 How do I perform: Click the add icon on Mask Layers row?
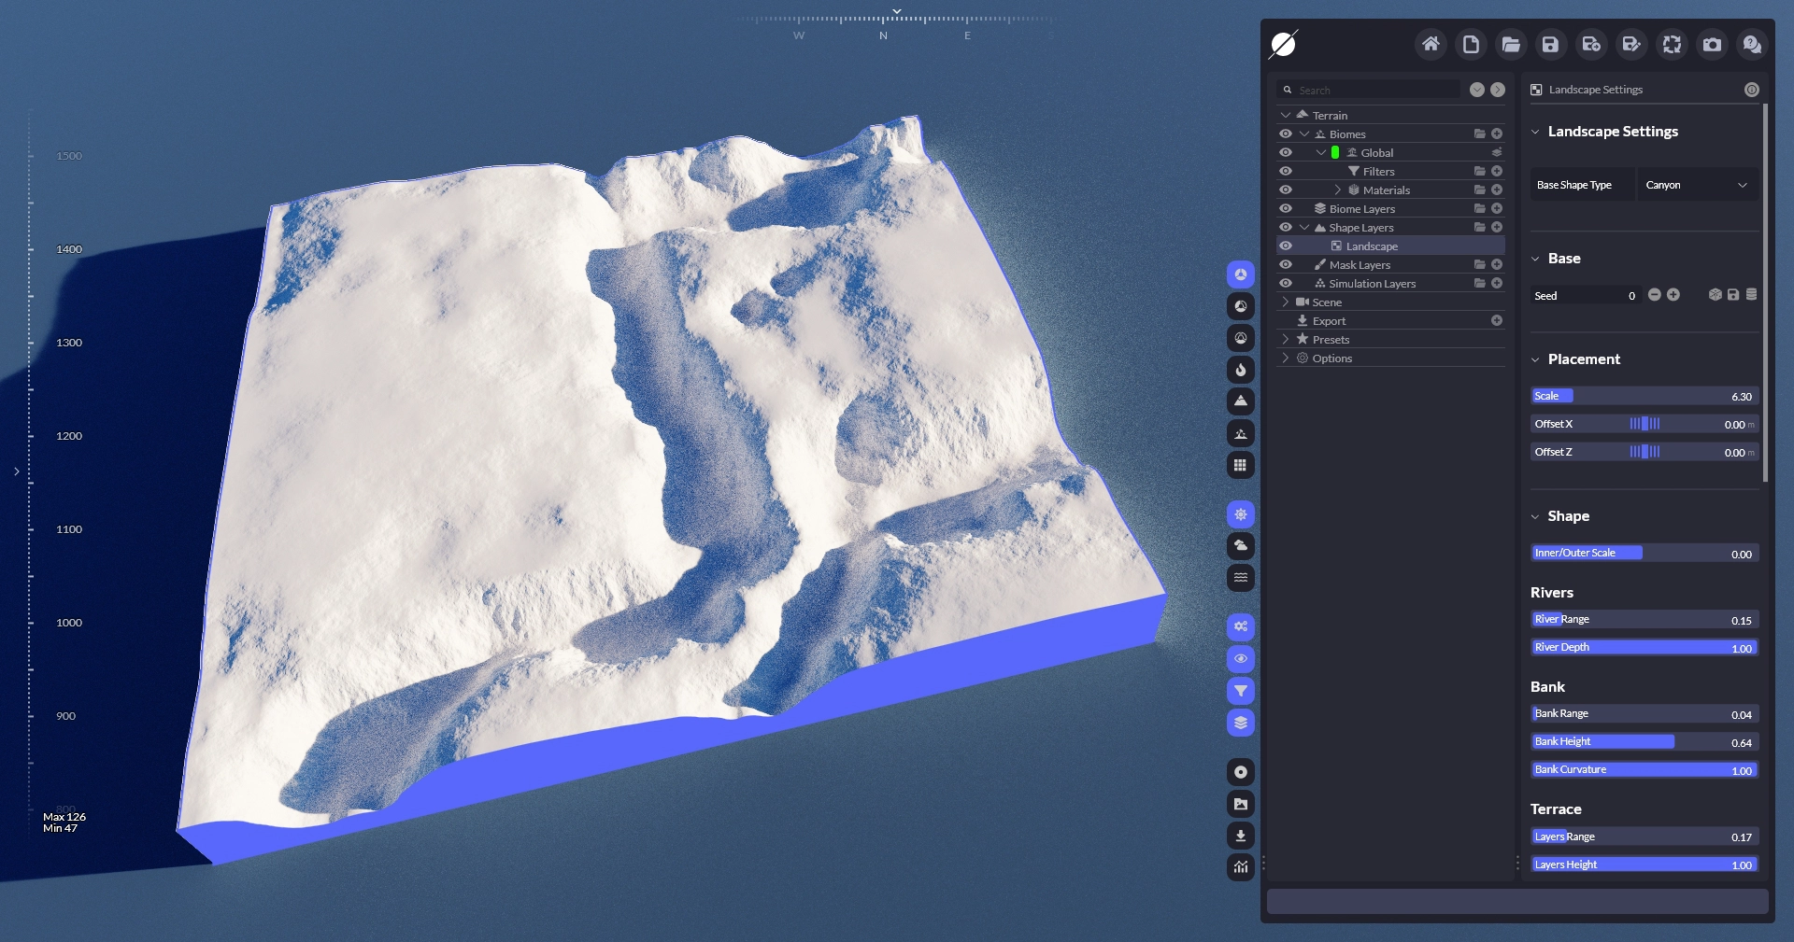(x=1497, y=265)
